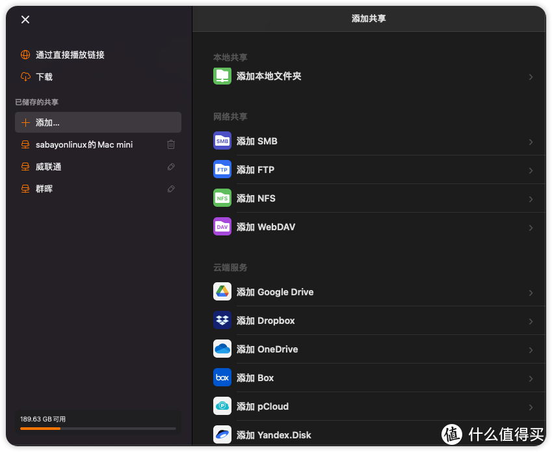This screenshot has width=552, height=452.
Task: Click the Box icon
Action: [222, 377]
